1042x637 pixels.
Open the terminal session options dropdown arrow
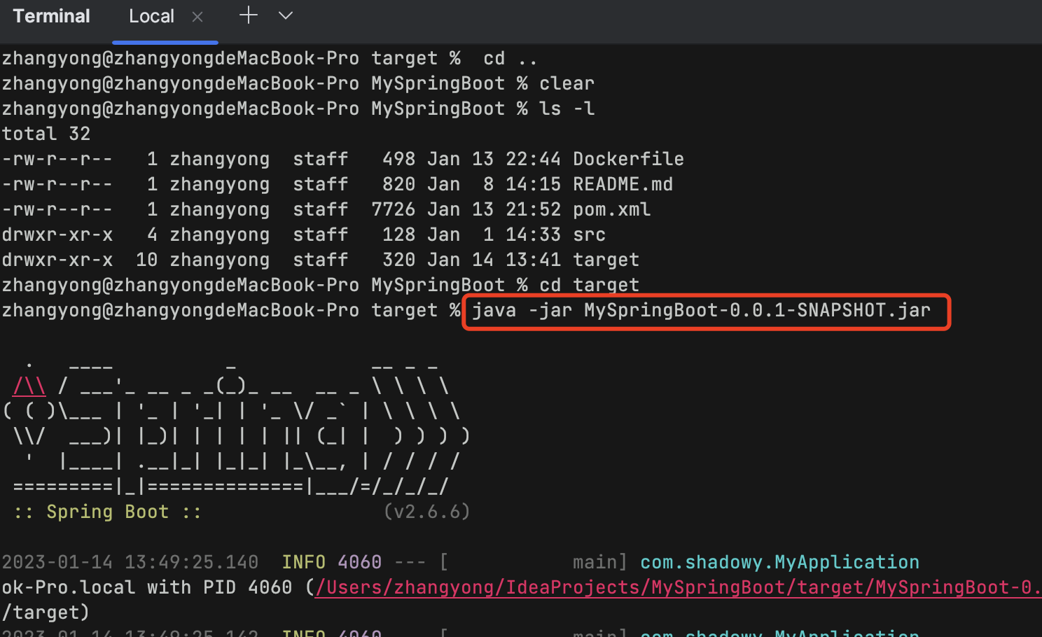(x=286, y=15)
